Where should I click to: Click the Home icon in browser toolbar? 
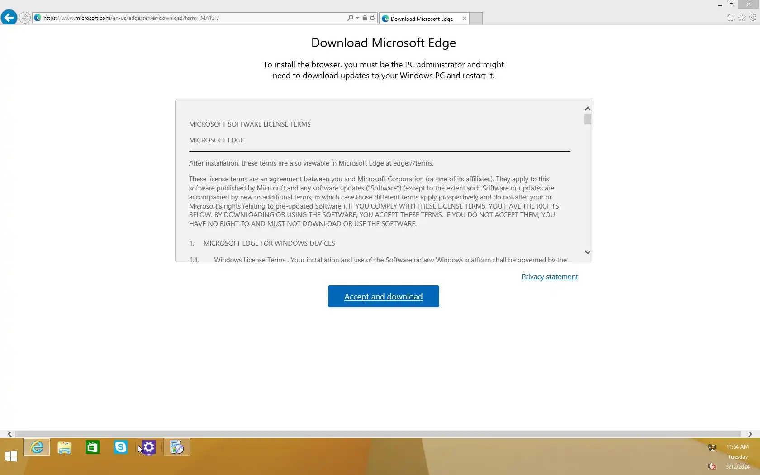[730, 18]
